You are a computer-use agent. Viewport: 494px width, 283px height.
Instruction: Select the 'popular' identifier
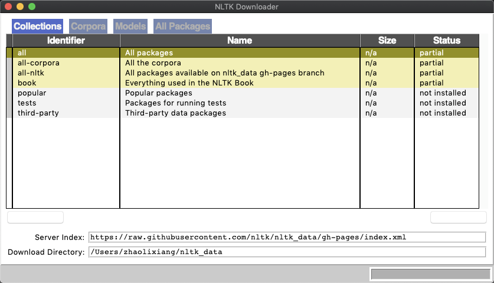pyautogui.click(x=32, y=93)
